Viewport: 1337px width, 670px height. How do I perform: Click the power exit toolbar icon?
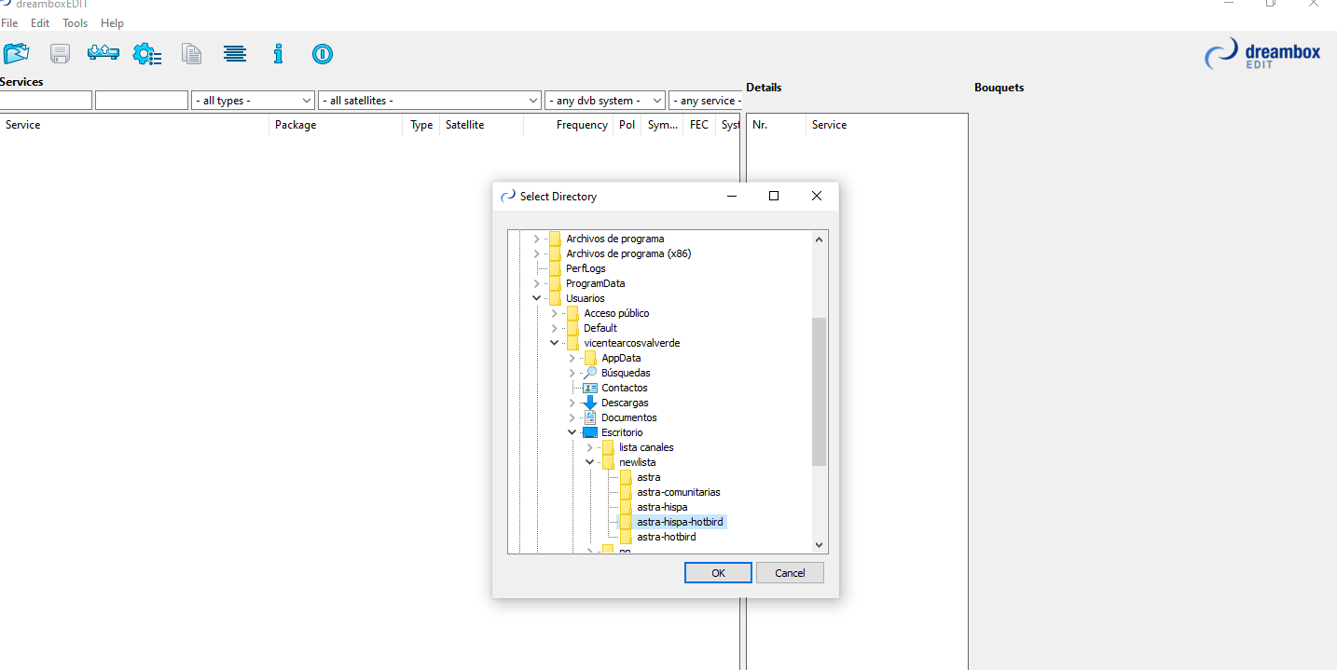322,54
